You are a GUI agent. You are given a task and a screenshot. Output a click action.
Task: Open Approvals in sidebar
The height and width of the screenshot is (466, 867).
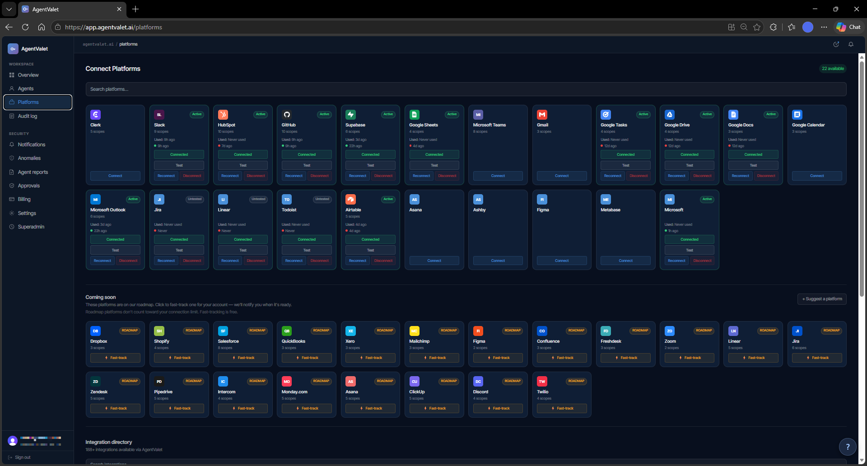tap(38, 186)
